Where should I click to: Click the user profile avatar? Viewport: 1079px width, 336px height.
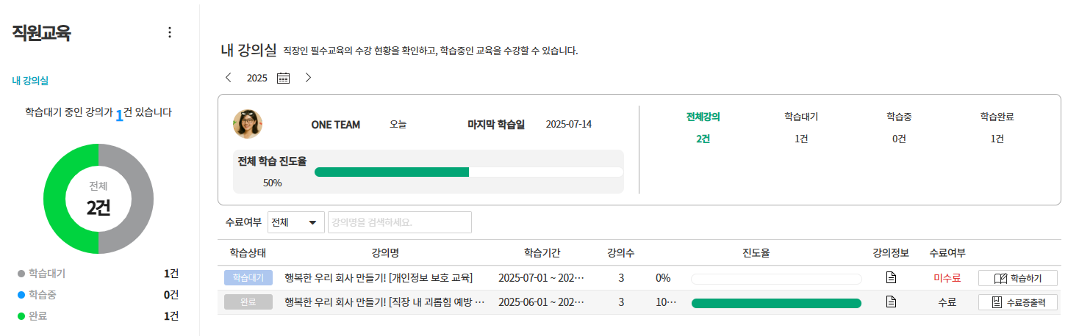point(248,124)
